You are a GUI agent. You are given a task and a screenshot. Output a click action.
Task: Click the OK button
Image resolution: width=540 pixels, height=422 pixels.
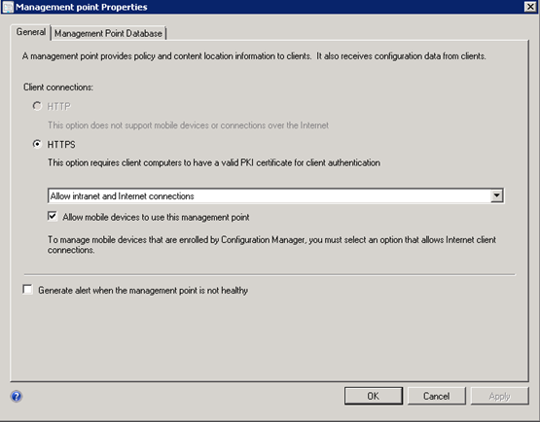point(374,396)
